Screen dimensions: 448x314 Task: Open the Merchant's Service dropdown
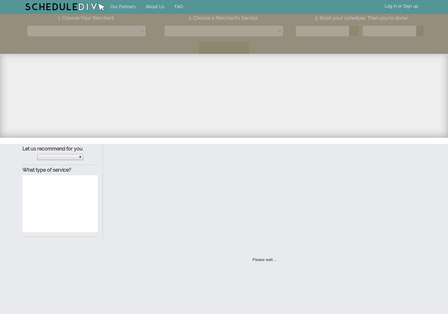[224, 31]
